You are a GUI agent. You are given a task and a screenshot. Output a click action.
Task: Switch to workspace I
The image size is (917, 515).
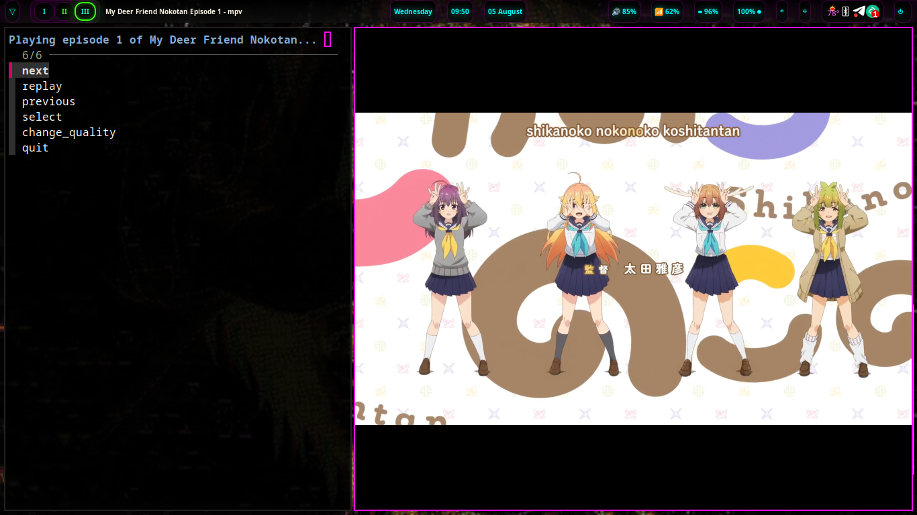click(44, 11)
